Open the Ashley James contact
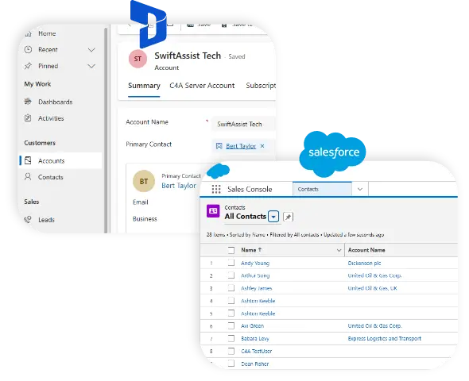The width and height of the screenshot is (469, 381). point(256,288)
